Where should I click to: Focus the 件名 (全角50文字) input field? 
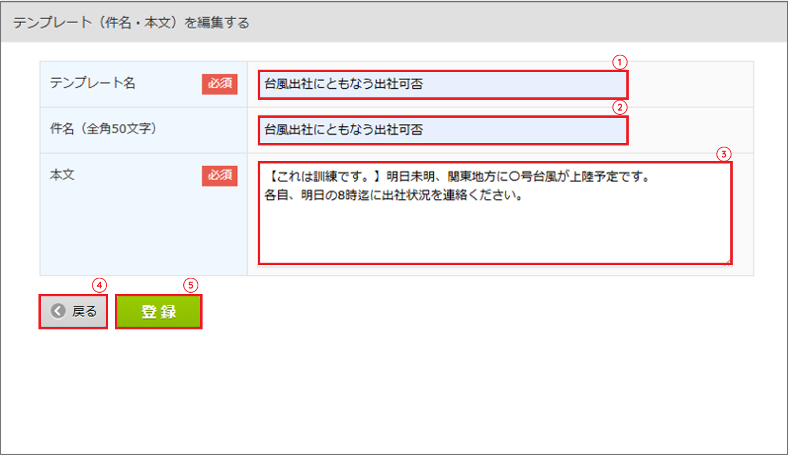(444, 130)
